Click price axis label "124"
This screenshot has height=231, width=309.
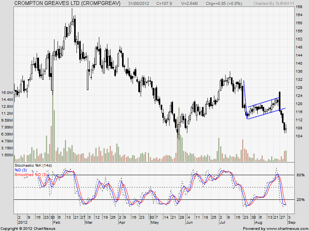tap(299, 96)
